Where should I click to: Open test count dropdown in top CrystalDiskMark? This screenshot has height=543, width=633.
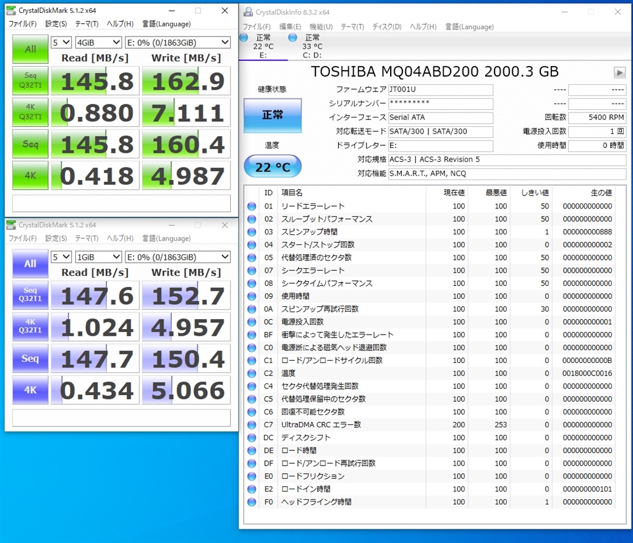61,43
